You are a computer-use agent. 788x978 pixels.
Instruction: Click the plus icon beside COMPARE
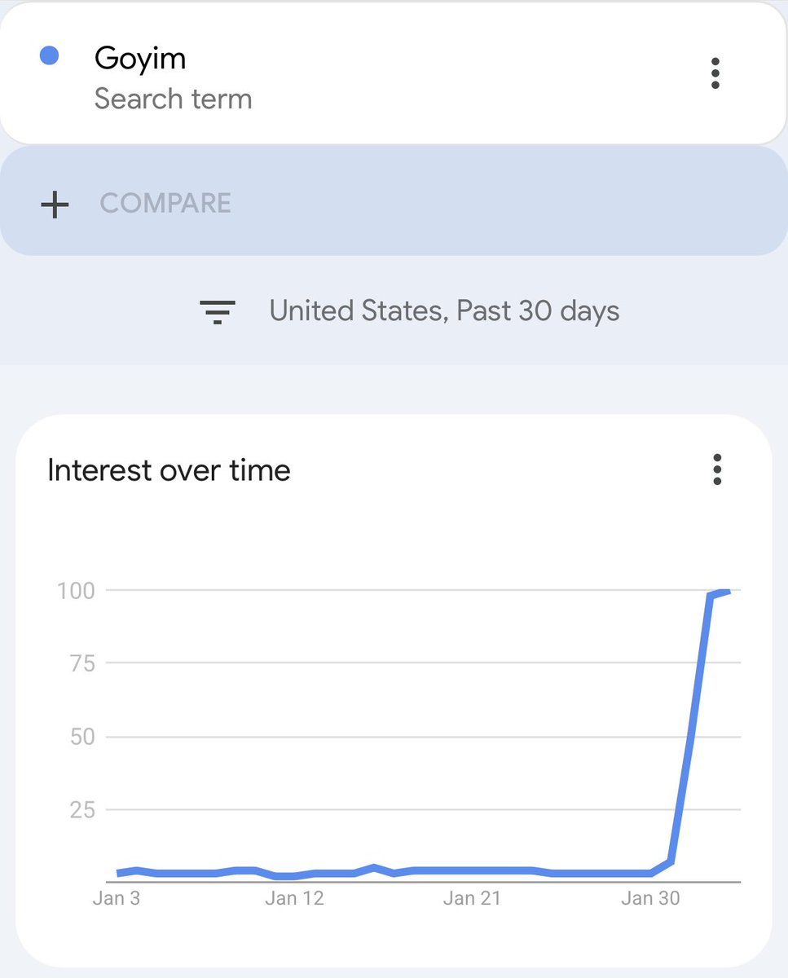[55, 204]
